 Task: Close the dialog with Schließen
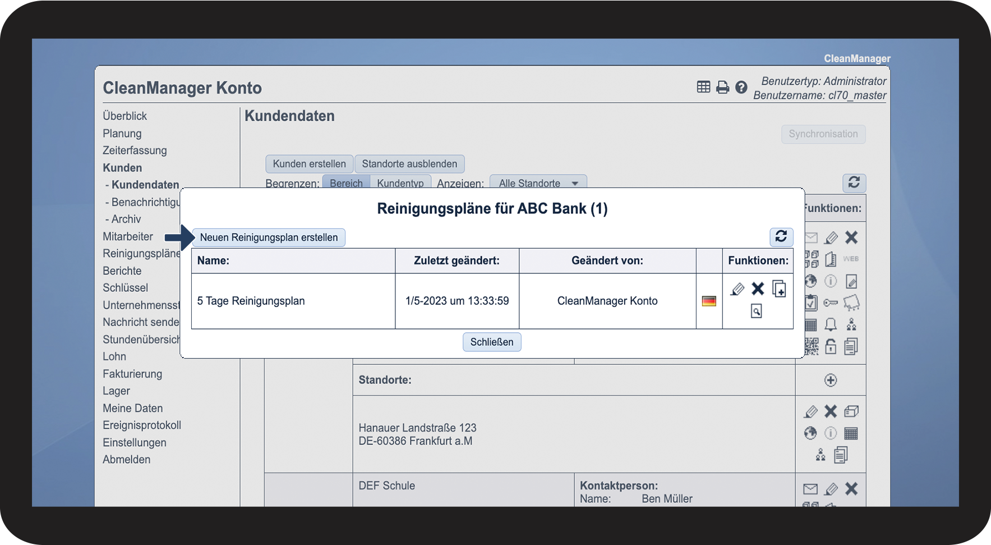click(x=492, y=342)
